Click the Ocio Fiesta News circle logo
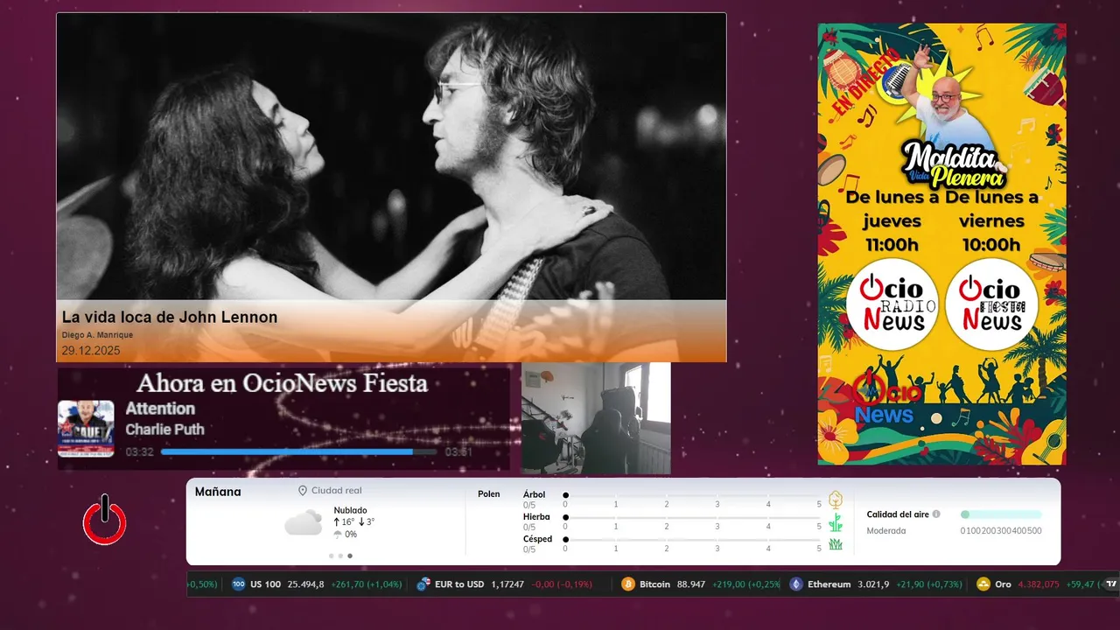 pyautogui.click(x=991, y=304)
